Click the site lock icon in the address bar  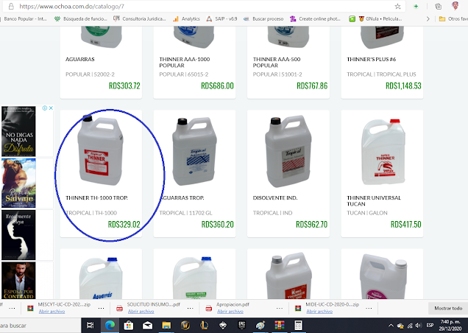[11, 7]
